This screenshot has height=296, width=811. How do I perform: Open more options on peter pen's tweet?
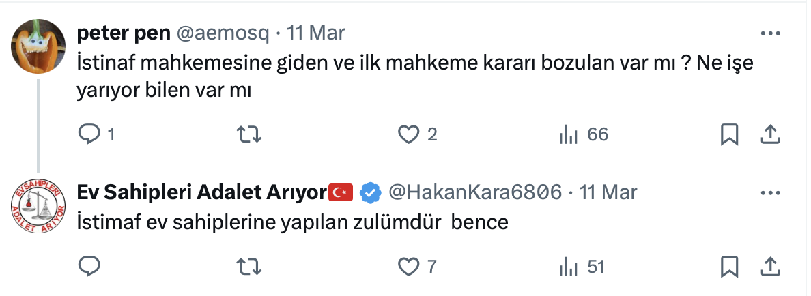point(770,33)
